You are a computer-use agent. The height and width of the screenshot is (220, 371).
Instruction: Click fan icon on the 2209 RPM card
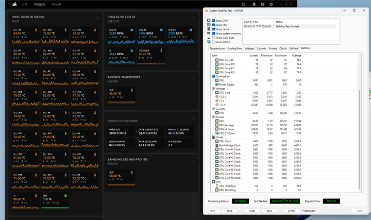191,30
